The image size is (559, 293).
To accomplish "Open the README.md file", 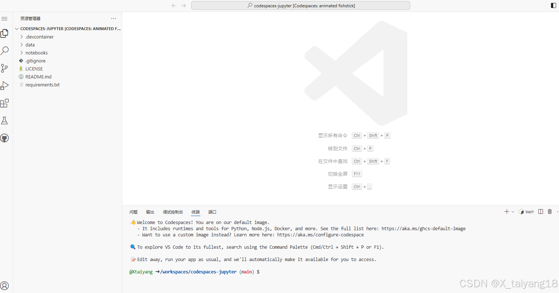I will [x=68, y=77].
